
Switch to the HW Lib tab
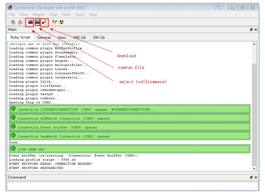coord(79,38)
